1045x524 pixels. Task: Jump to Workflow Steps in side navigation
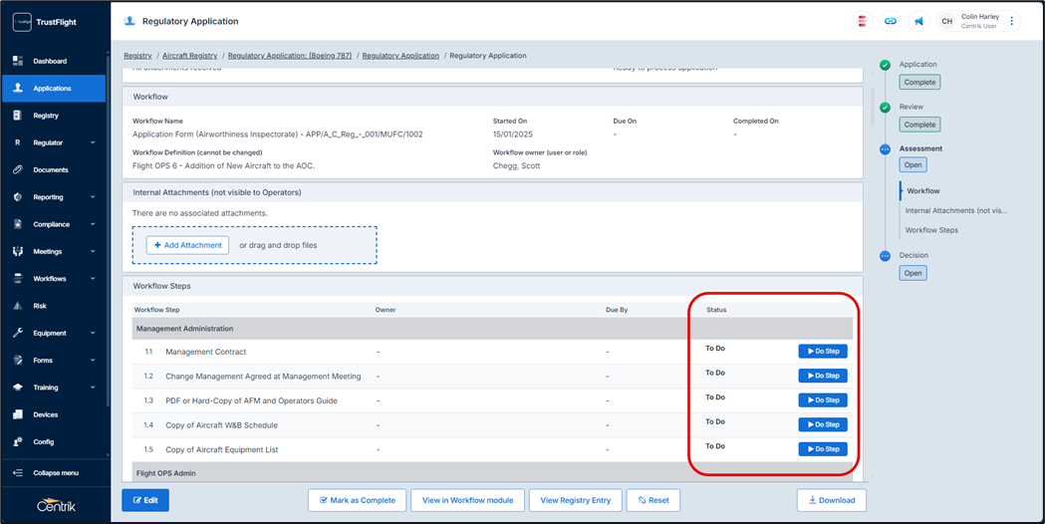click(931, 230)
